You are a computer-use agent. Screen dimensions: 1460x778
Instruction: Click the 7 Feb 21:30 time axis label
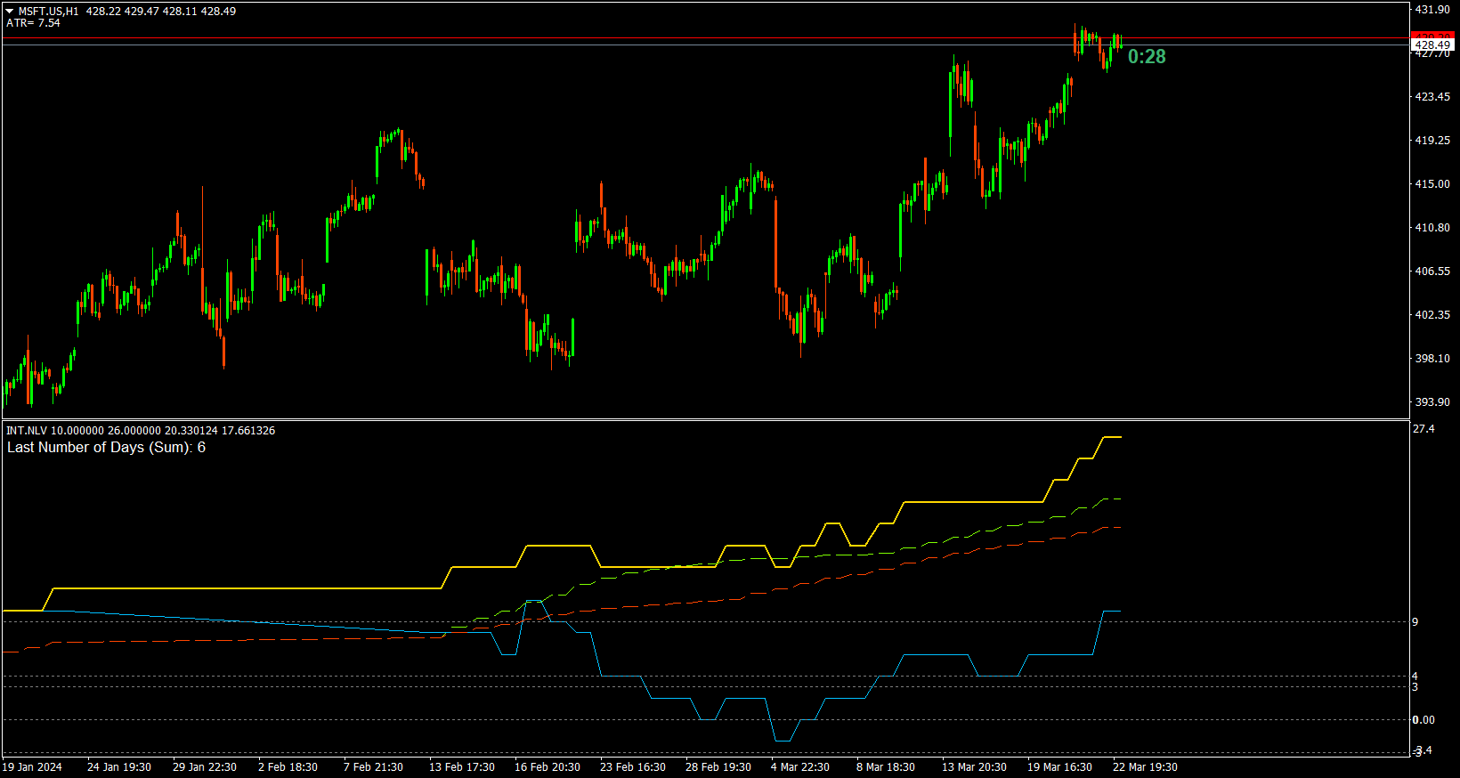coord(373,767)
